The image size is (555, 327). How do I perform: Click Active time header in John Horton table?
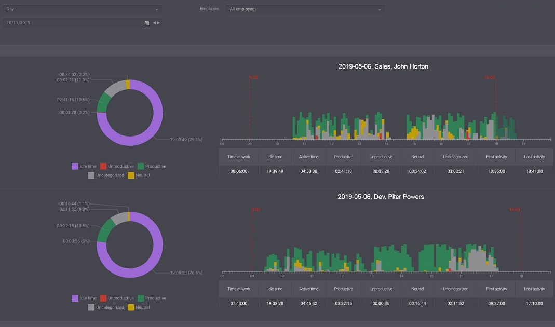coord(308,157)
